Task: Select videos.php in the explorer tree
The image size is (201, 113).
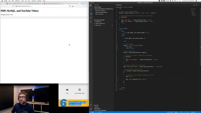Action: tap(98, 25)
